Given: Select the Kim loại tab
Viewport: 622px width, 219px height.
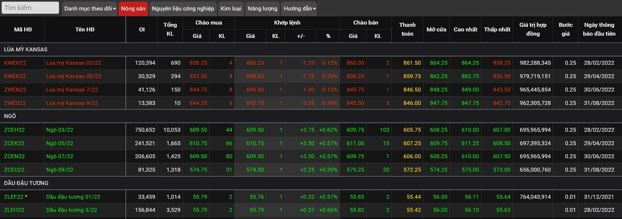Looking at the screenshot, I should click(x=231, y=8).
